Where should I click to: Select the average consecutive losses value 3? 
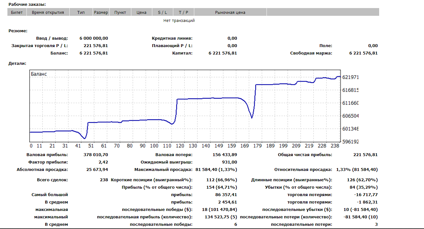tap(376, 224)
